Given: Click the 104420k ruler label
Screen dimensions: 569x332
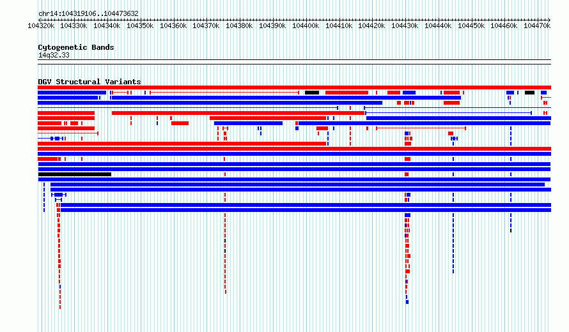Looking at the screenshot, I should tap(371, 26).
